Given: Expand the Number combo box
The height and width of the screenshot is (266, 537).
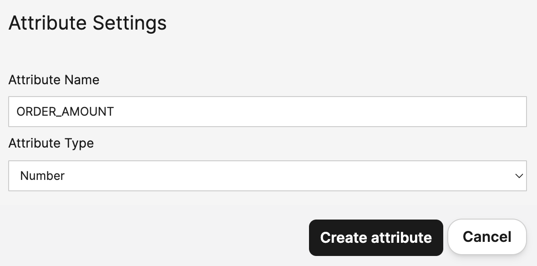Looking at the screenshot, I should tap(267, 176).
